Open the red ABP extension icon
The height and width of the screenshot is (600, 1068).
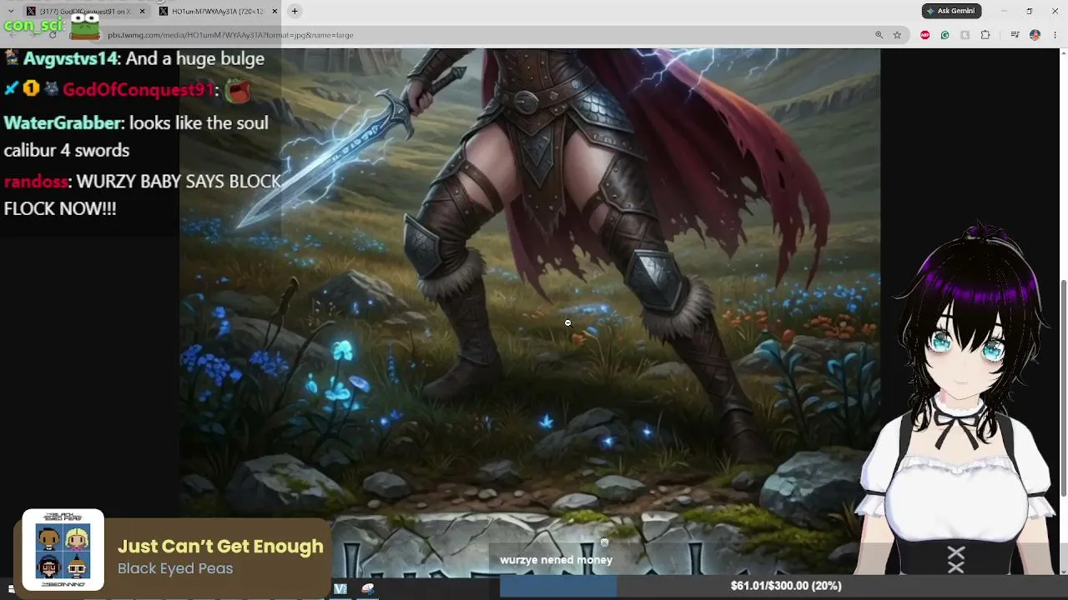(924, 35)
